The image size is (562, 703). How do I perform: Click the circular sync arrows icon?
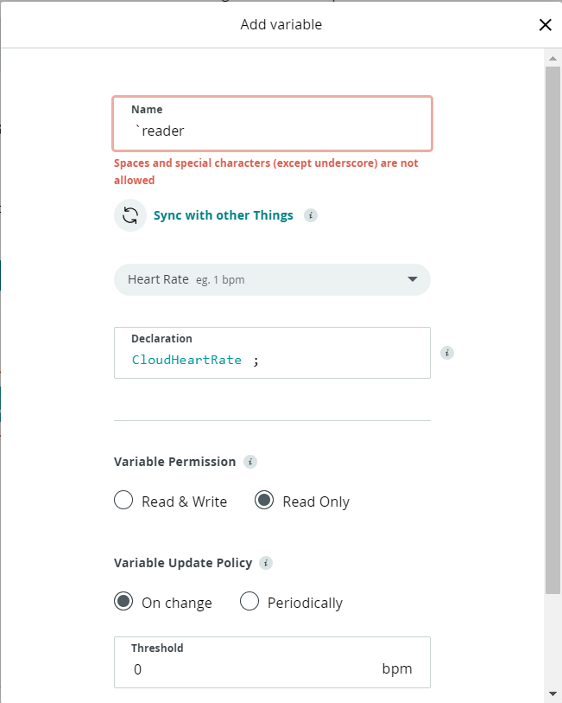130,215
